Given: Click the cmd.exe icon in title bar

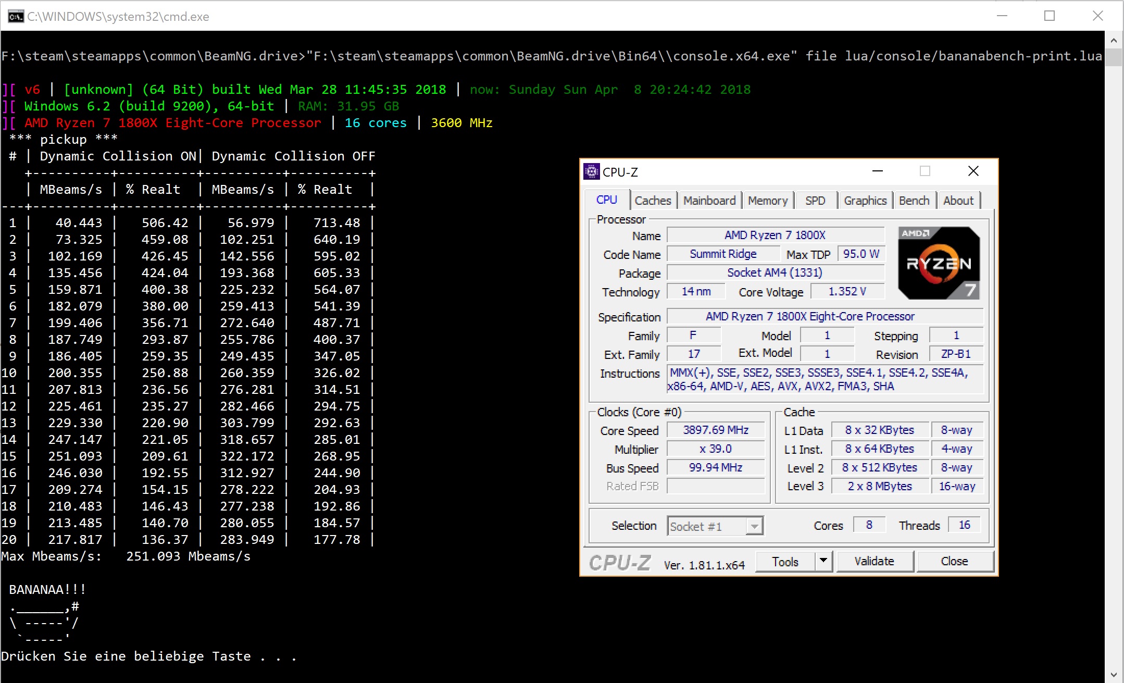Looking at the screenshot, I should (16, 16).
